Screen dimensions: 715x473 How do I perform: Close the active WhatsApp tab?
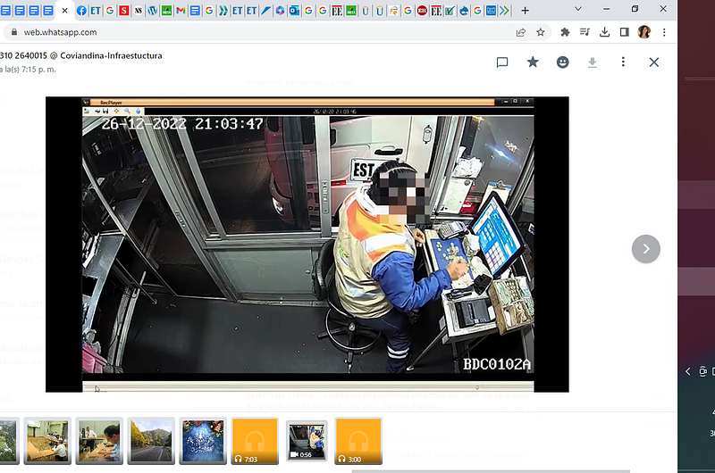(x=64, y=11)
